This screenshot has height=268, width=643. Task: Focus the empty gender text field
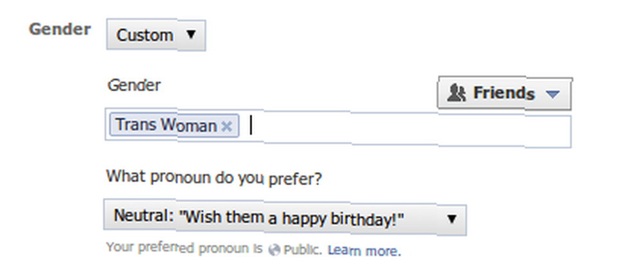[x=408, y=129]
